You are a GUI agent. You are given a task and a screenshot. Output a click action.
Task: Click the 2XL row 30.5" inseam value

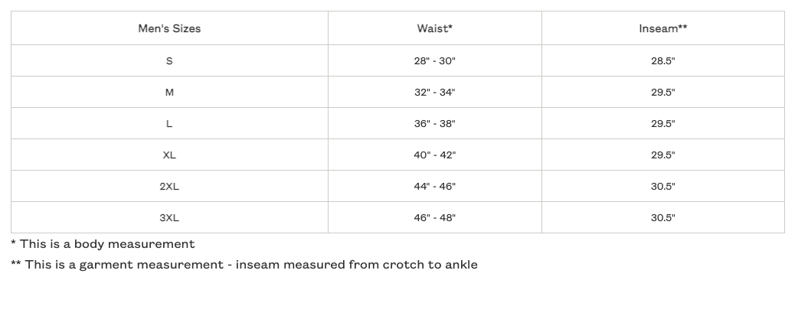click(663, 186)
